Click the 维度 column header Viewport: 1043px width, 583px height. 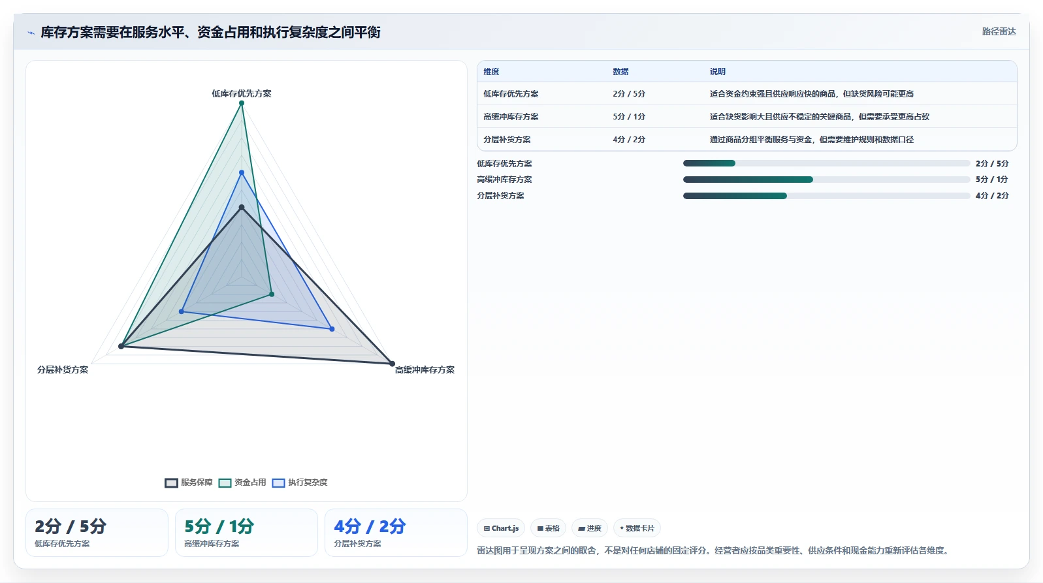[491, 72]
